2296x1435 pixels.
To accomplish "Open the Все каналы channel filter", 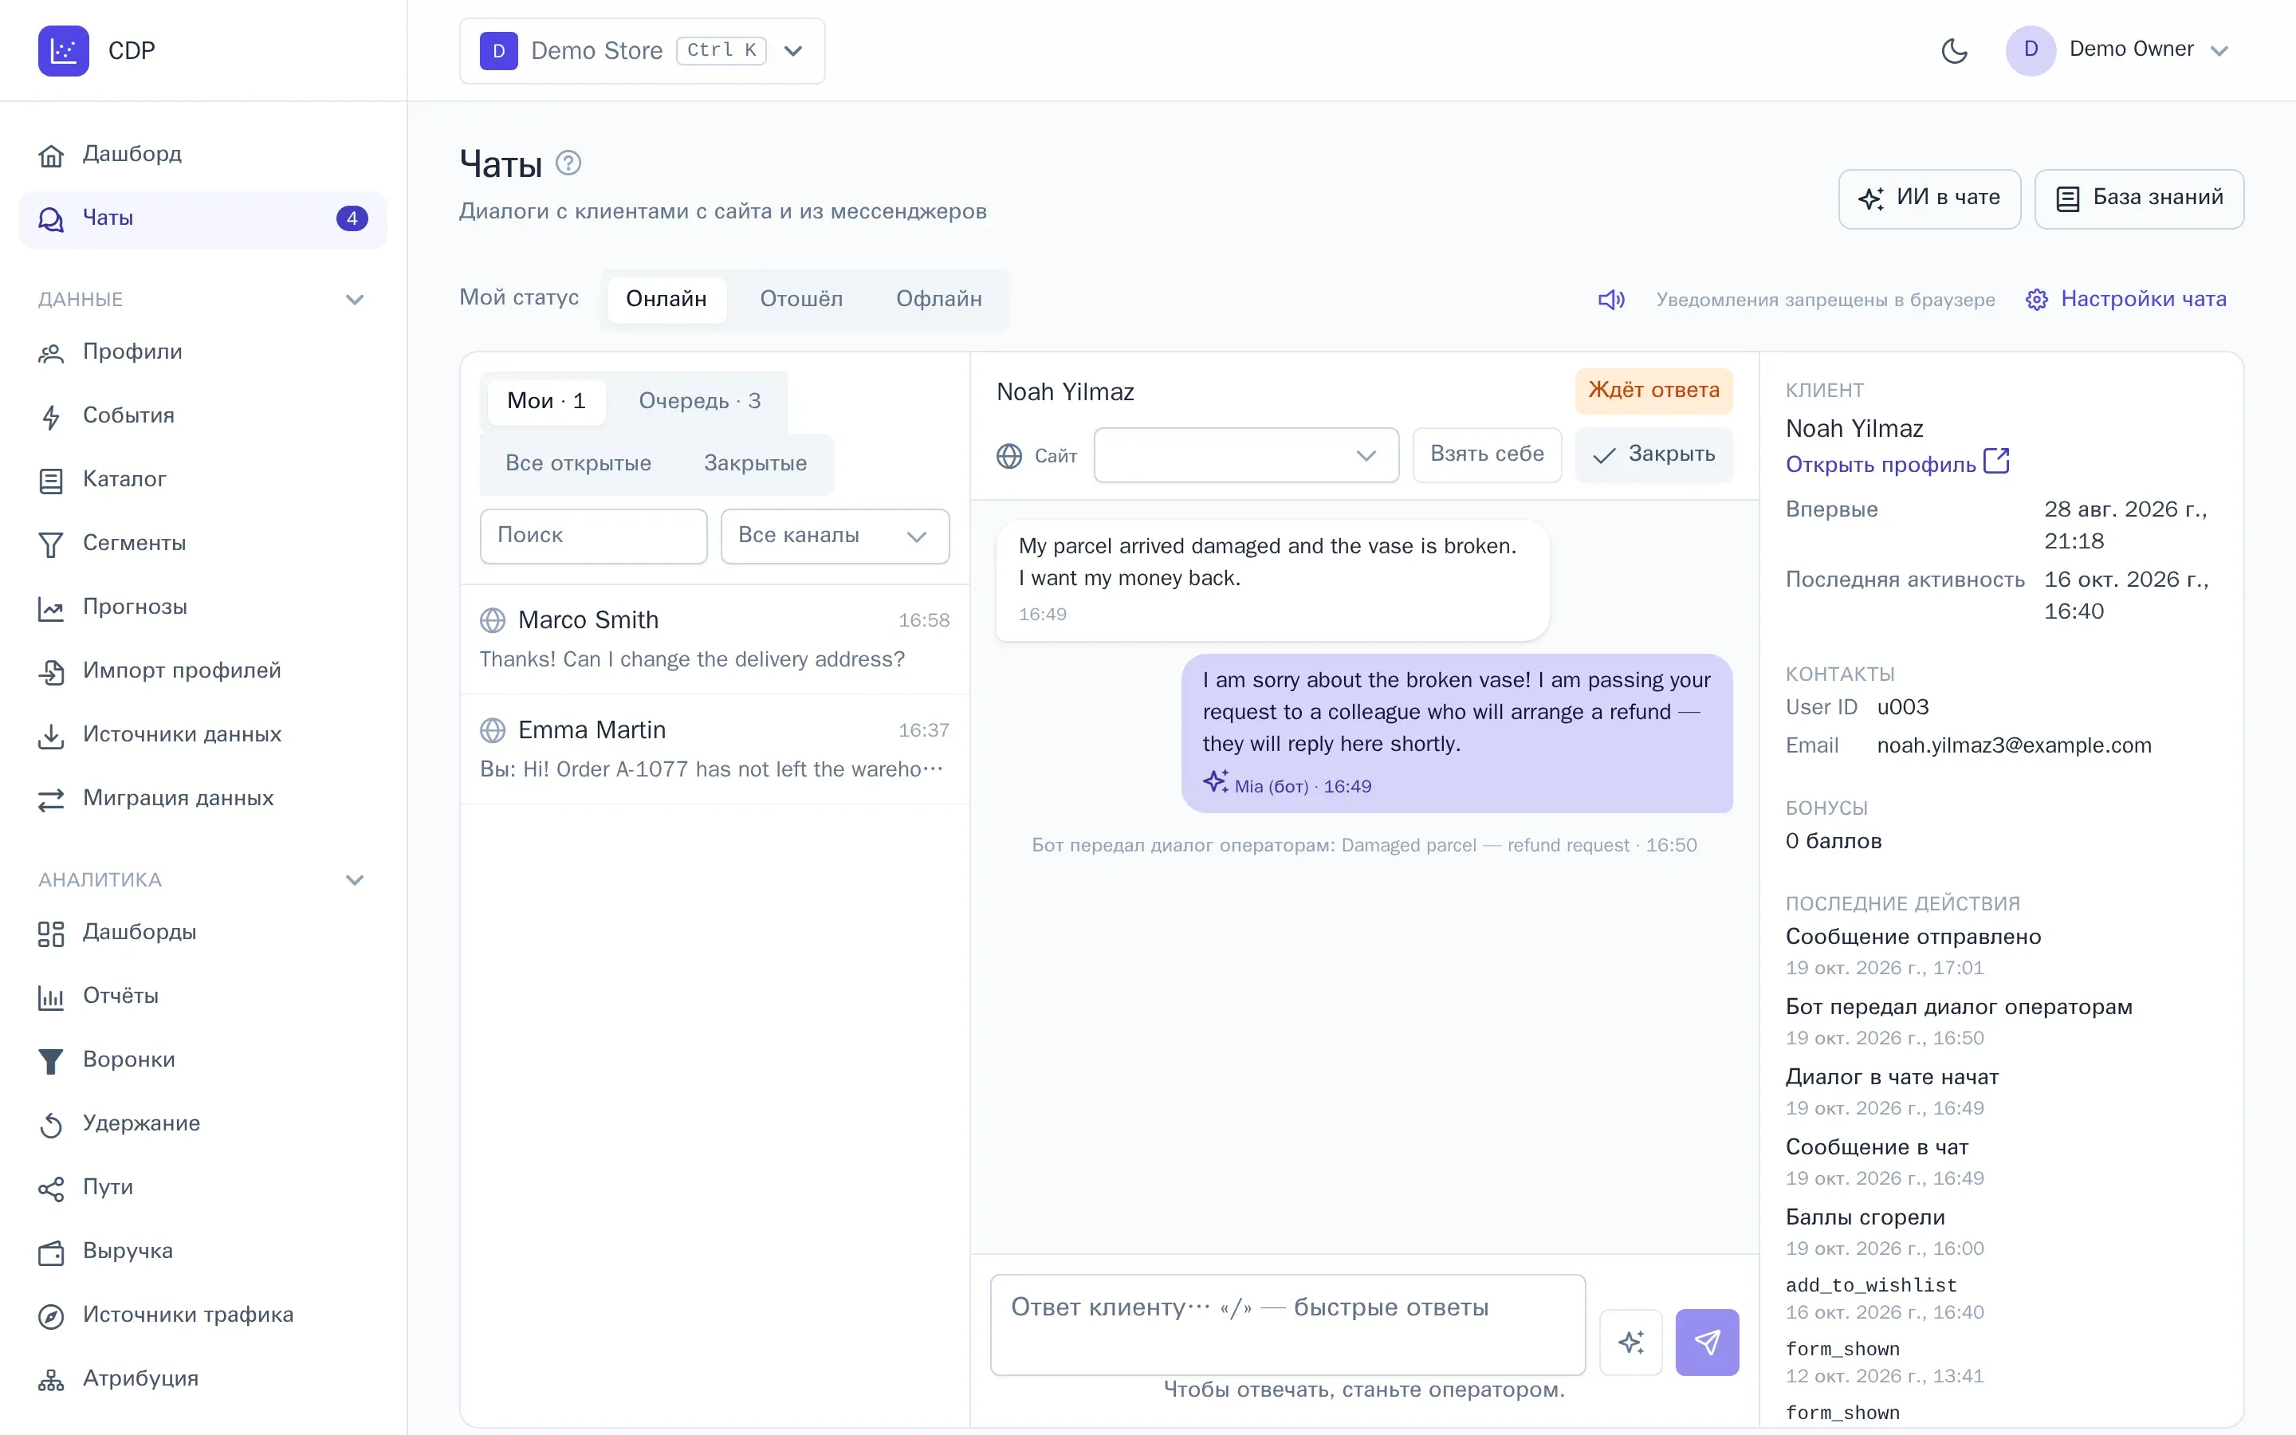I will pos(835,537).
